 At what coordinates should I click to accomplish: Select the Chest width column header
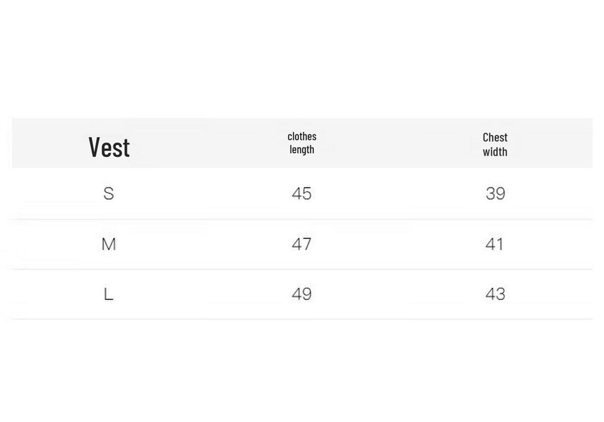point(495,144)
